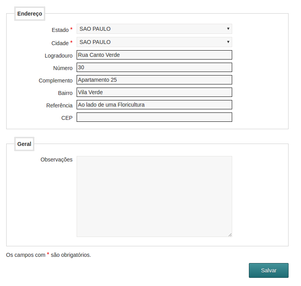The width and height of the screenshot is (301, 286).
Task: Click the CEP label text
Action: 66,118
